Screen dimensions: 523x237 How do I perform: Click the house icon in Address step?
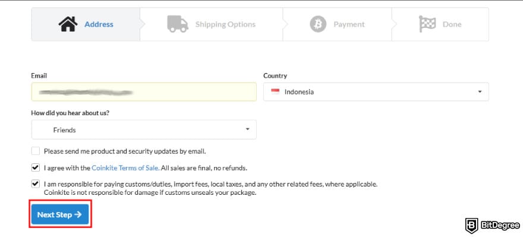coord(68,24)
